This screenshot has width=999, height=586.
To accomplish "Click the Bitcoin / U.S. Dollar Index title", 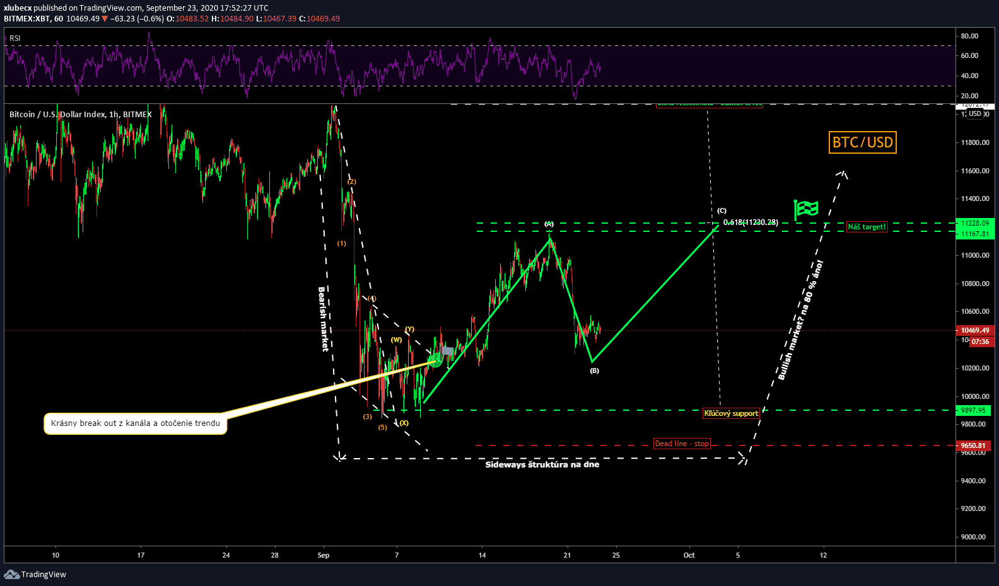I will pyautogui.click(x=80, y=114).
